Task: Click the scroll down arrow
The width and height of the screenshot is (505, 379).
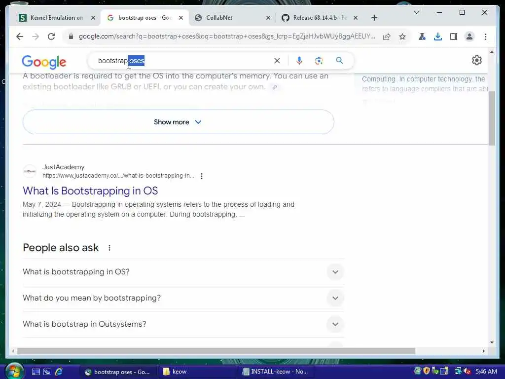Action: click(x=492, y=342)
